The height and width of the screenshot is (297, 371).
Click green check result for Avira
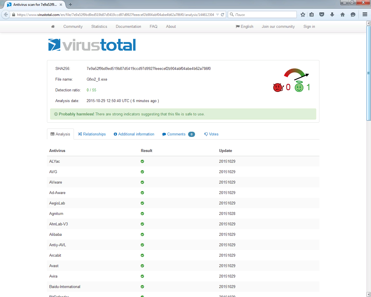coord(142,276)
